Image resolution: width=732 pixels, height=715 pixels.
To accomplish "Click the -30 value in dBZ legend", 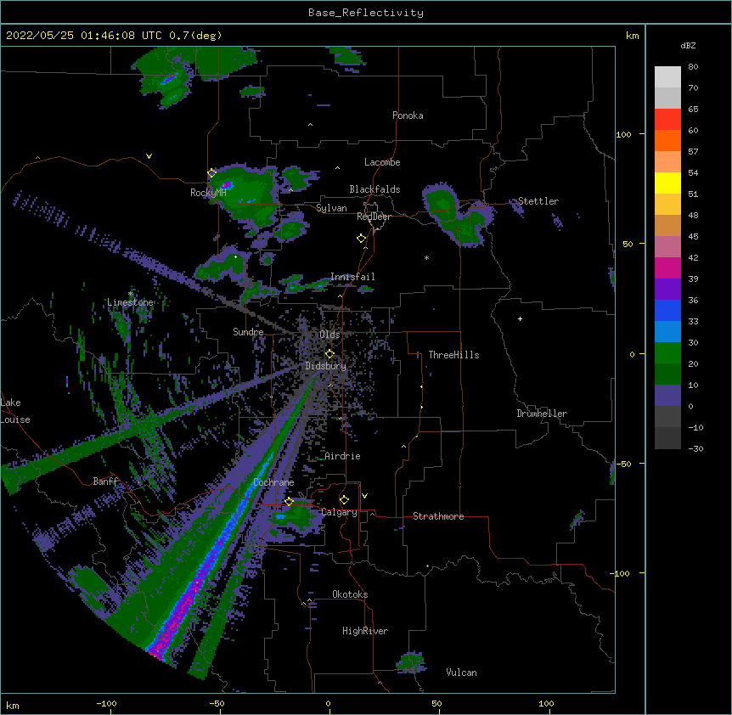I will pos(695,448).
